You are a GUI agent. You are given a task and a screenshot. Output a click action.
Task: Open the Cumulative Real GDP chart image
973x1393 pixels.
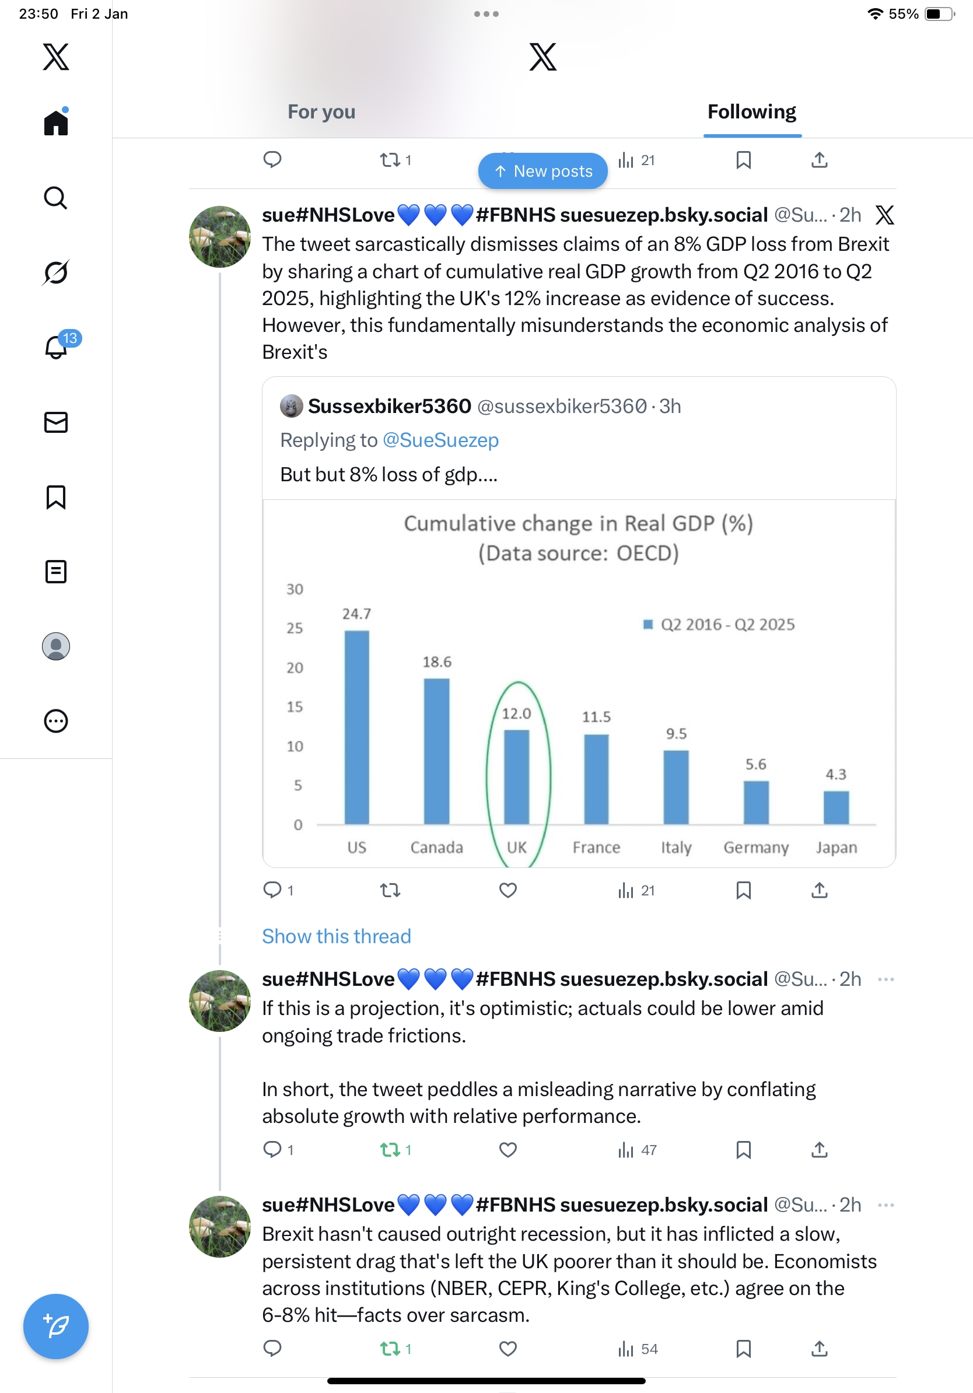pyautogui.click(x=579, y=682)
